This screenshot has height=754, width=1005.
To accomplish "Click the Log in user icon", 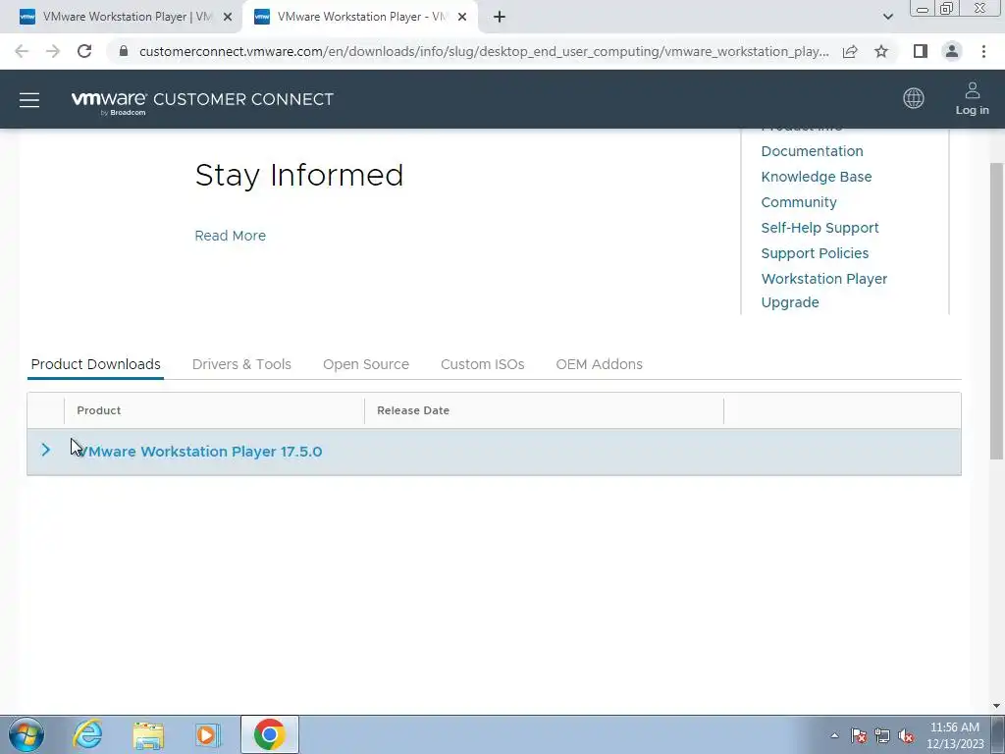I will pos(972,98).
